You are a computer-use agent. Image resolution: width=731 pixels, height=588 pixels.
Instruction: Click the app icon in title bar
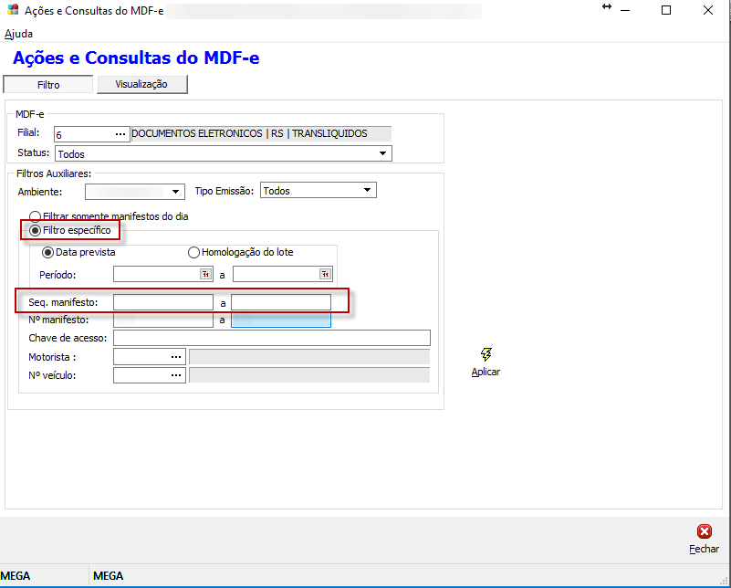12,10
